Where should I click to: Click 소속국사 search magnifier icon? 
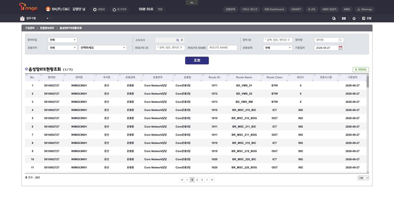tap(178, 40)
